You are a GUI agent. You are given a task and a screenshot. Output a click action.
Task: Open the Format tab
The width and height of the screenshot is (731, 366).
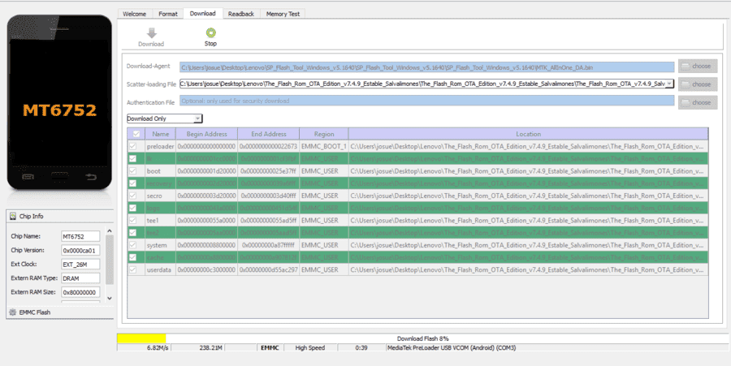(168, 14)
